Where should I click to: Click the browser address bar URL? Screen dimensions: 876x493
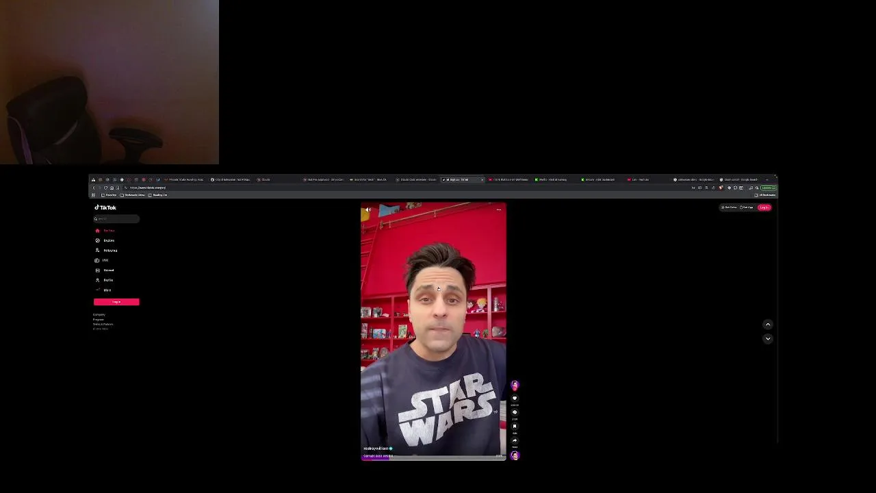tap(148, 188)
